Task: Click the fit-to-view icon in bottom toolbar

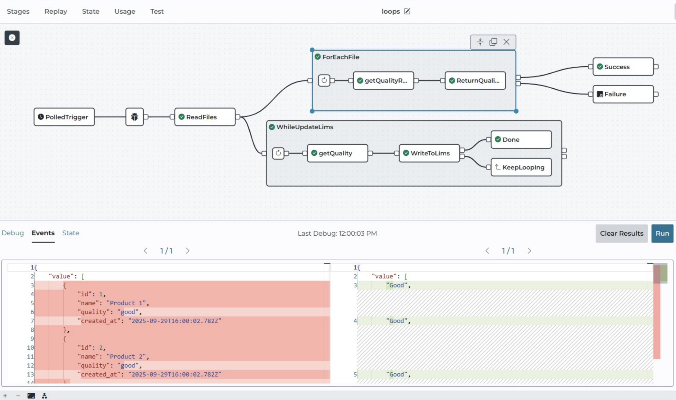Action: [31, 395]
